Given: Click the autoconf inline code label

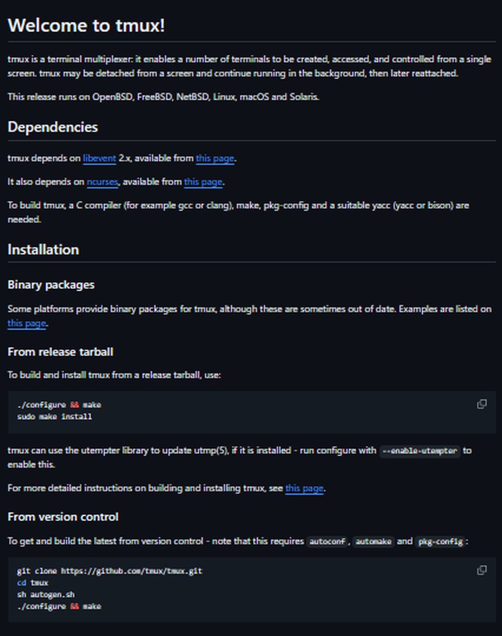Looking at the screenshot, I should pyautogui.click(x=327, y=542).
